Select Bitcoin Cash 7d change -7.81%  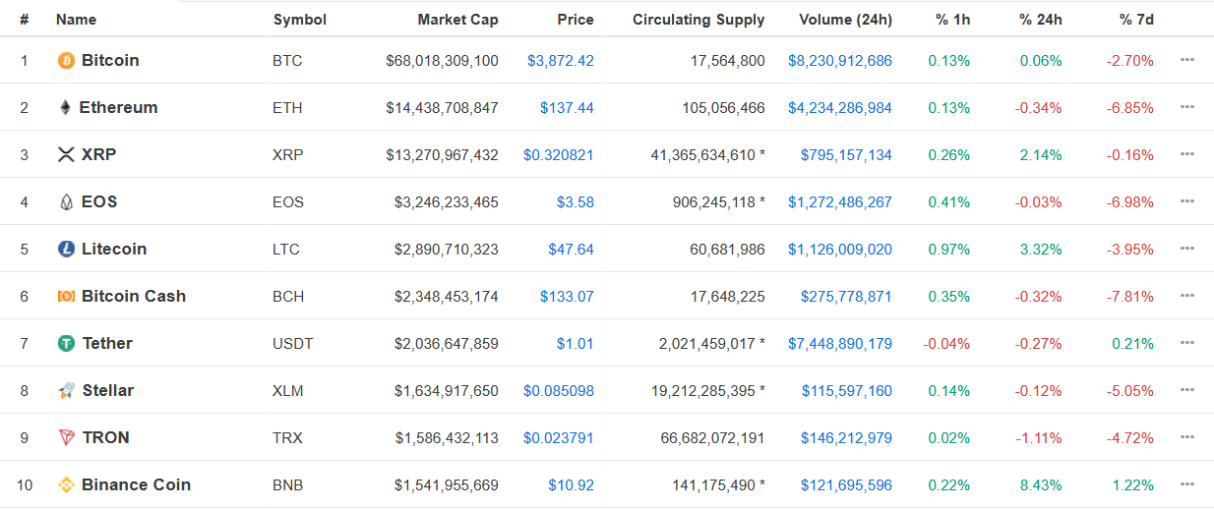[1130, 297]
